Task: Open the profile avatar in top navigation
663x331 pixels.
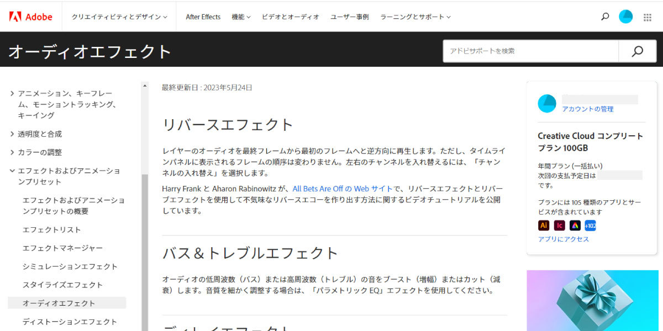Action: 625,17
